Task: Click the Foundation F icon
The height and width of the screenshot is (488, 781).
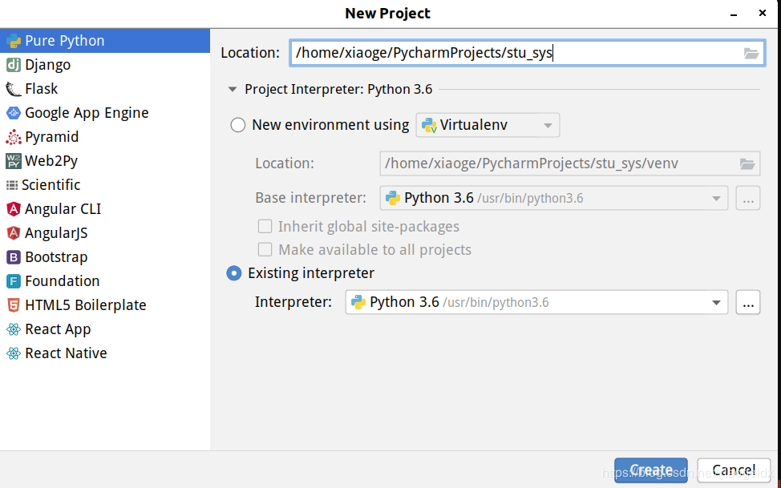Action: click(14, 281)
